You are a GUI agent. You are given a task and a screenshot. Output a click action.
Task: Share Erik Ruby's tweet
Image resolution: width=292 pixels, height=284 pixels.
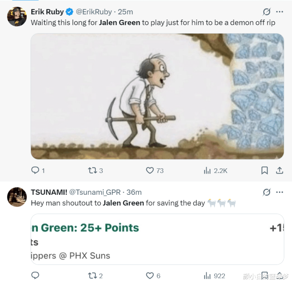[x=279, y=170]
